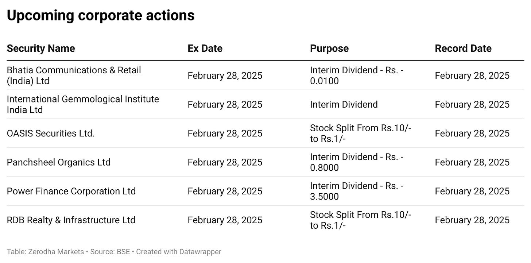Image resolution: width=531 pixels, height=263 pixels.
Task: Select the Record Date column header
Action: click(463, 49)
